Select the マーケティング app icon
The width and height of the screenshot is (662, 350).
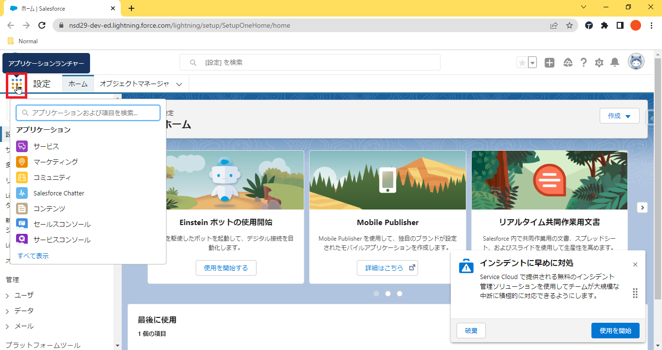tap(22, 162)
